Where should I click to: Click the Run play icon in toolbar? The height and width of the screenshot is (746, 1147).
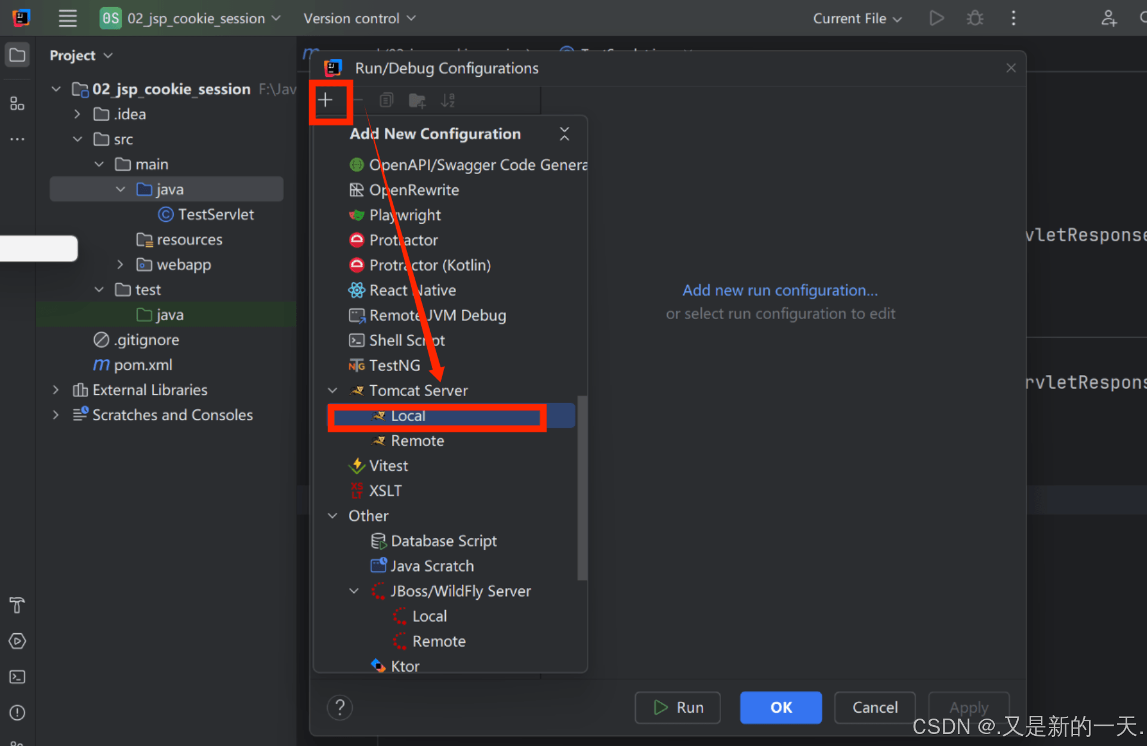click(936, 18)
